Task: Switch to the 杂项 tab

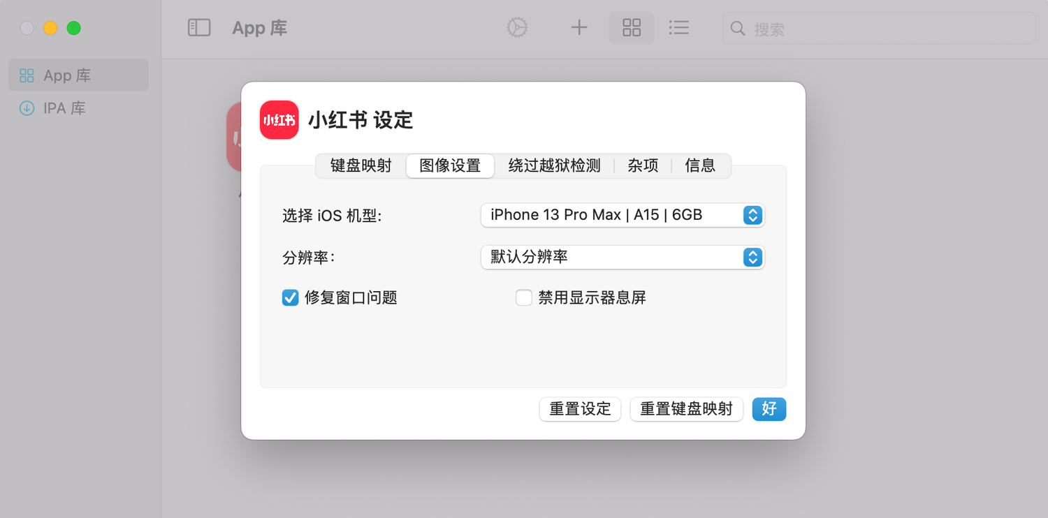Action: (x=643, y=166)
